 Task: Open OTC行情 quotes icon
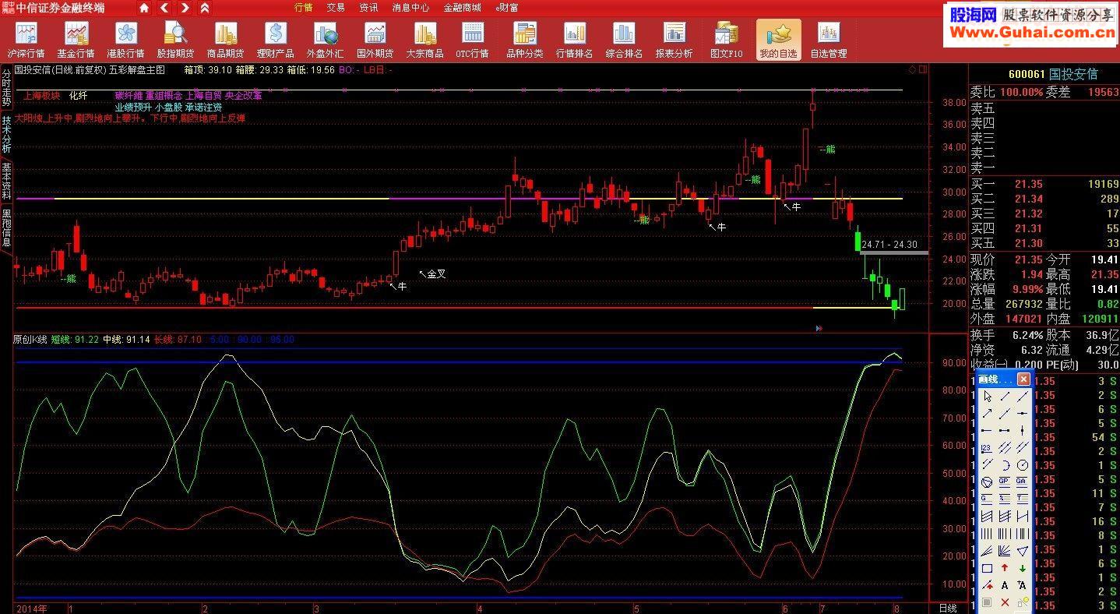[x=473, y=39]
